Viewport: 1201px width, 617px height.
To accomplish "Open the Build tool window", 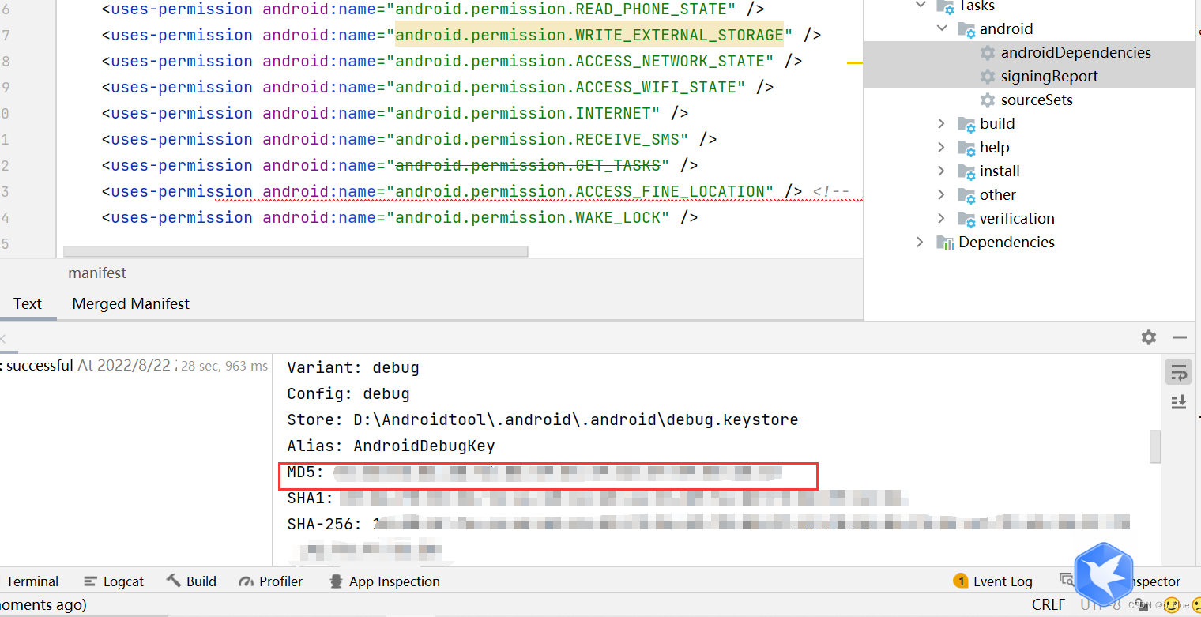I will 191,581.
